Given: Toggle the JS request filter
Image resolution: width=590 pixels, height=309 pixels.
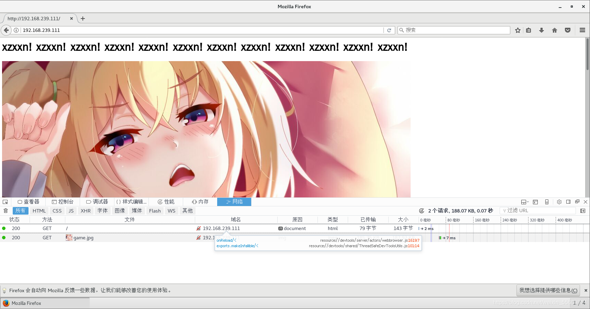Looking at the screenshot, I should [x=71, y=211].
